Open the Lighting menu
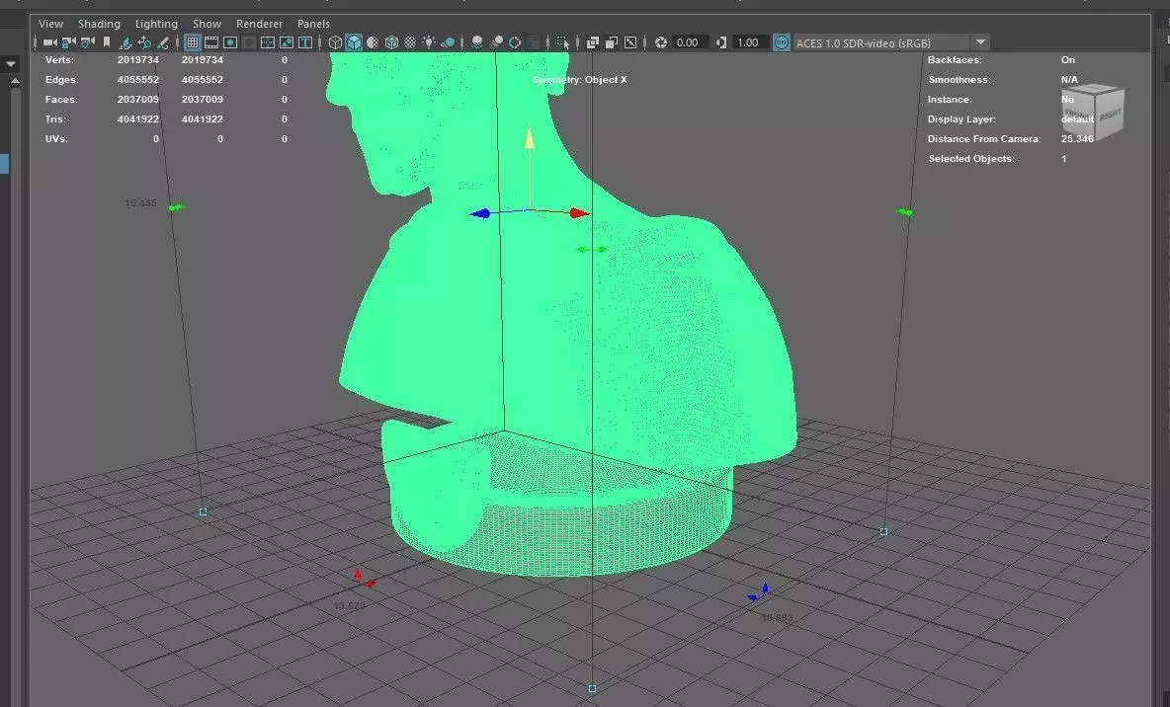The height and width of the screenshot is (707, 1170). 156,24
